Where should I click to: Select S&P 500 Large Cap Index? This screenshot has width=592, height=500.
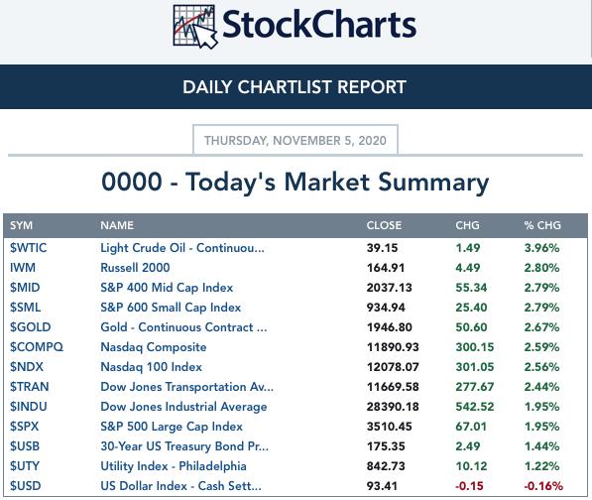[x=172, y=427]
